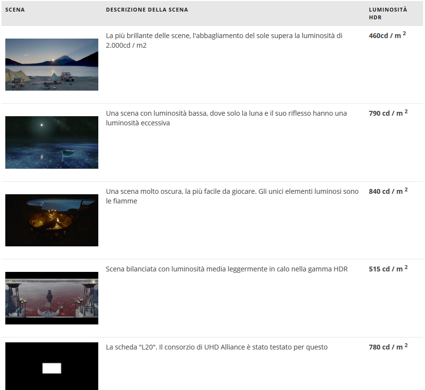The height and width of the screenshot is (390, 425).
Task: Select the 780 cd / m2 luminosity value
Action: (x=388, y=347)
